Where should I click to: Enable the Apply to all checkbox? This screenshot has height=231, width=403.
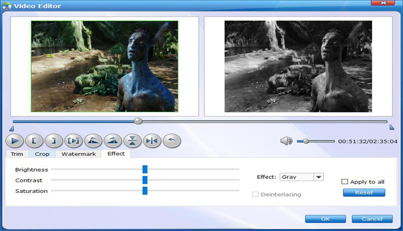point(345,182)
